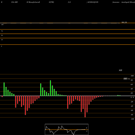Click the RSI axis label '30'
Screen dimensions: 135x135
click(2, 40)
